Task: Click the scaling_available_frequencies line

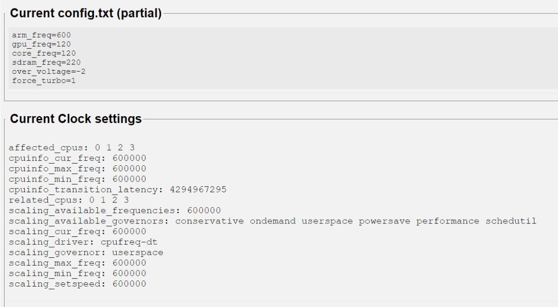Action: point(115,210)
